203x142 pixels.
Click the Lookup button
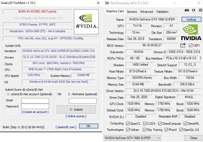(191, 19)
